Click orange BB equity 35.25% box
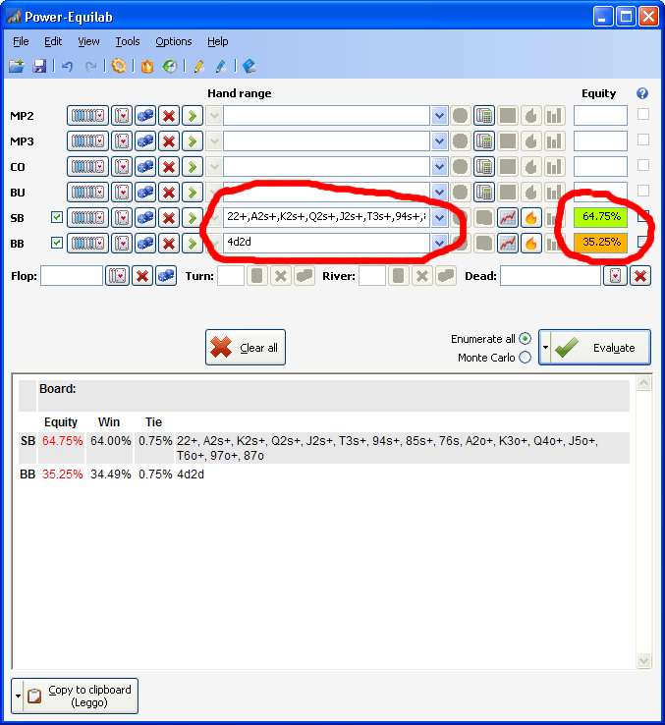 601,243
